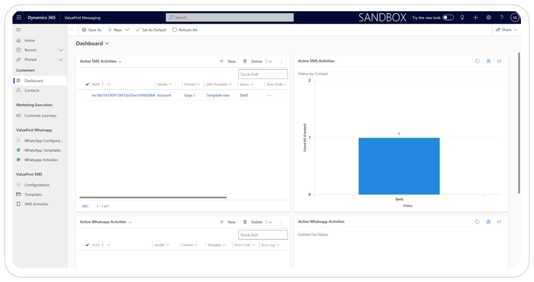Open the Template one link
The image size is (534, 282).
[218, 95]
